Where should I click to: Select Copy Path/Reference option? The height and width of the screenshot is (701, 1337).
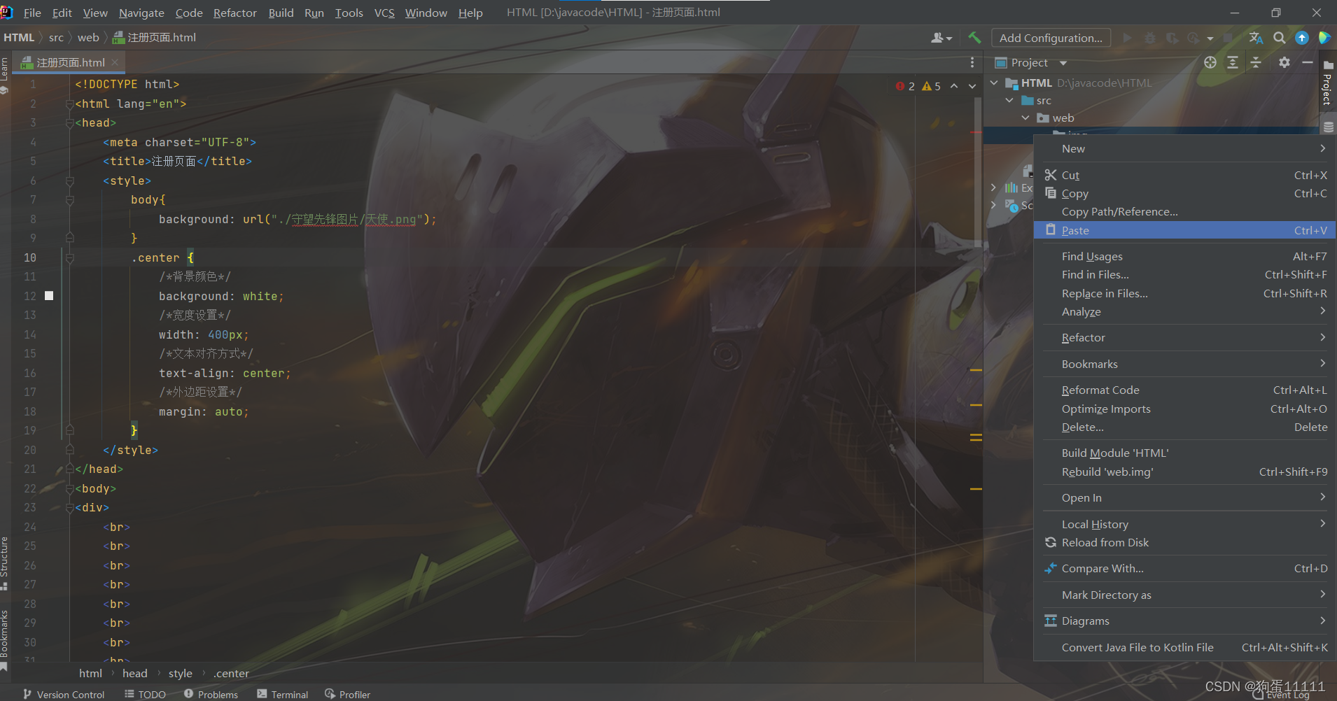1184,211
